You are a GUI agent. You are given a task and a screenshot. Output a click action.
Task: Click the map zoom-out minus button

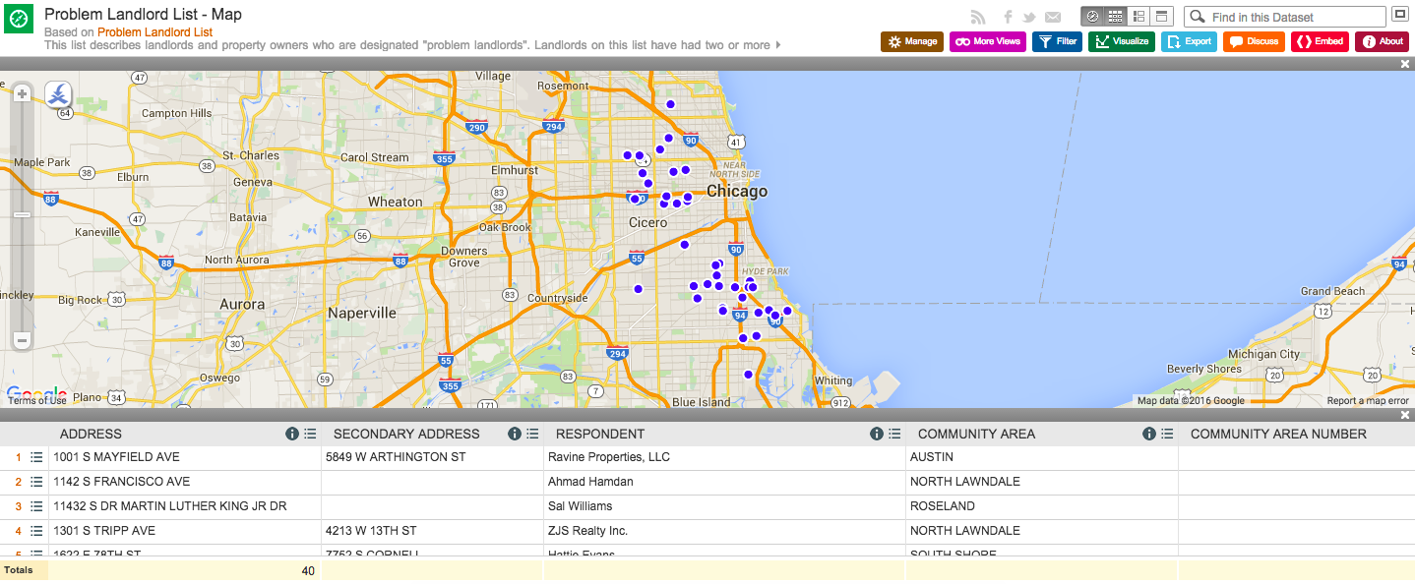click(x=22, y=340)
